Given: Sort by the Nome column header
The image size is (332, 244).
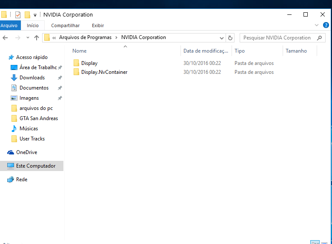Looking at the screenshot, I should [x=80, y=51].
